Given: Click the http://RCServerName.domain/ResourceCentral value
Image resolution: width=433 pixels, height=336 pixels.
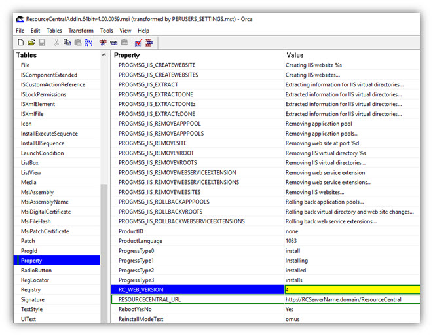Looking at the screenshot, I should [x=343, y=299].
